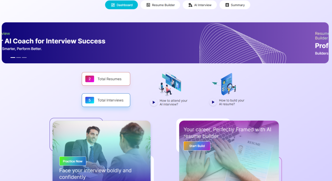Click the Summary list icon
Image resolution: width=332 pixels, height=181 pixels.
tap(227, 5)
